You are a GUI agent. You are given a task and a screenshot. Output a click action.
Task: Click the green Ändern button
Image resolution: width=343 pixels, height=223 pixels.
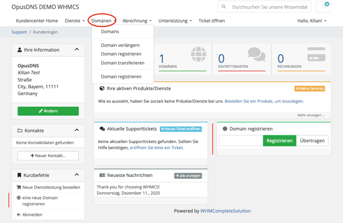pyautogui.click(x=48, y=111)
